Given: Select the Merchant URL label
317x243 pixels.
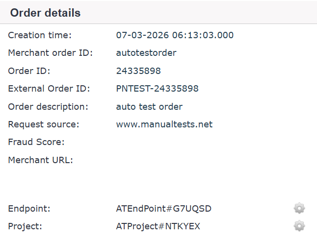Looking at the screenshot, I should 40,160.
